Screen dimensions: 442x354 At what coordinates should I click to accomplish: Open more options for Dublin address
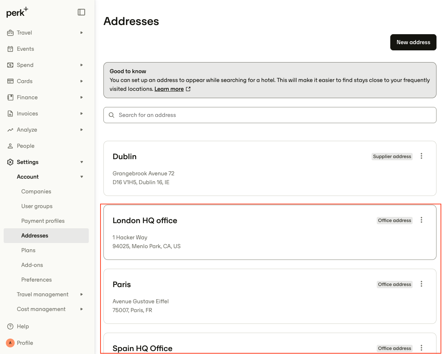click(421, 156)
